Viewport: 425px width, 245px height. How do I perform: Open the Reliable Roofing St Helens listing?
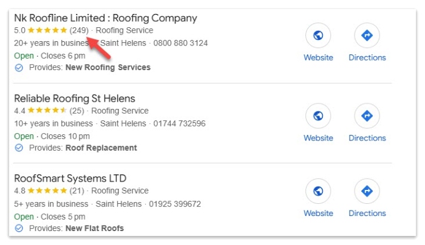tap(74, 99)
